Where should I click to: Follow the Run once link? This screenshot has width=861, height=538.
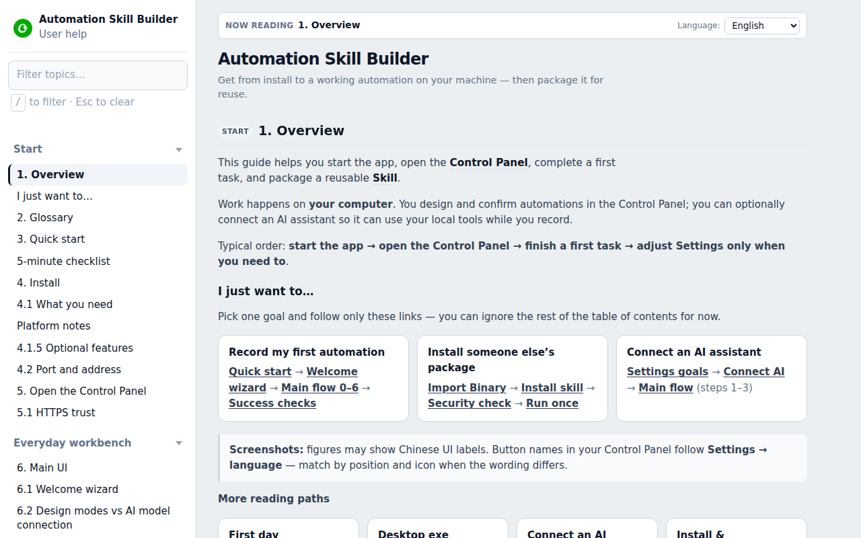point(552,403)
